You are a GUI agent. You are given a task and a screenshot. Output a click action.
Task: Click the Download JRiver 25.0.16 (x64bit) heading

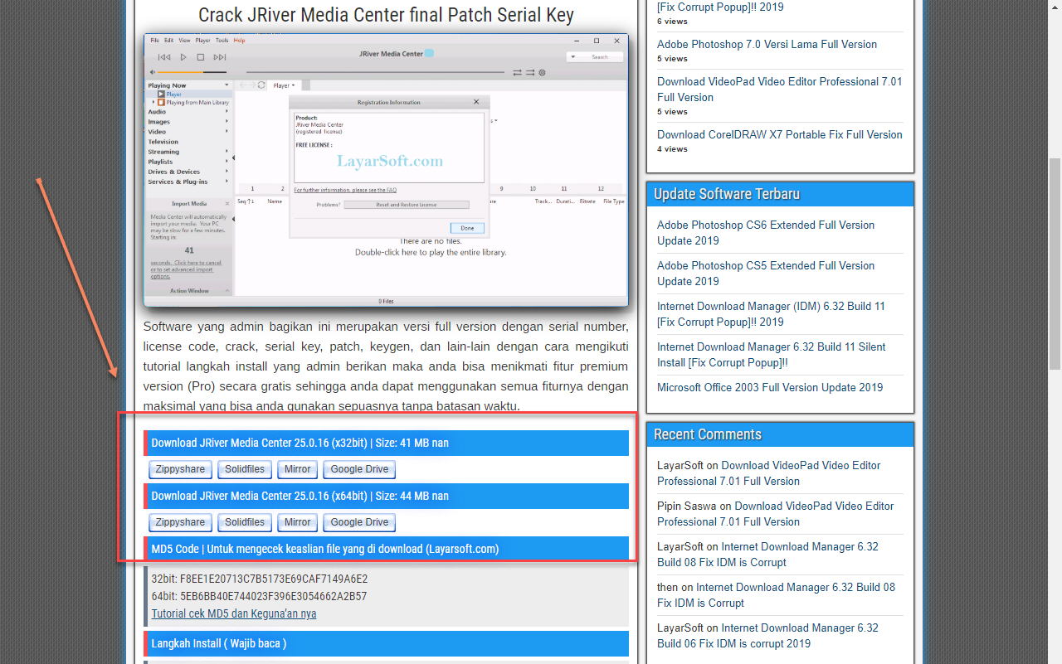point(386,496)
